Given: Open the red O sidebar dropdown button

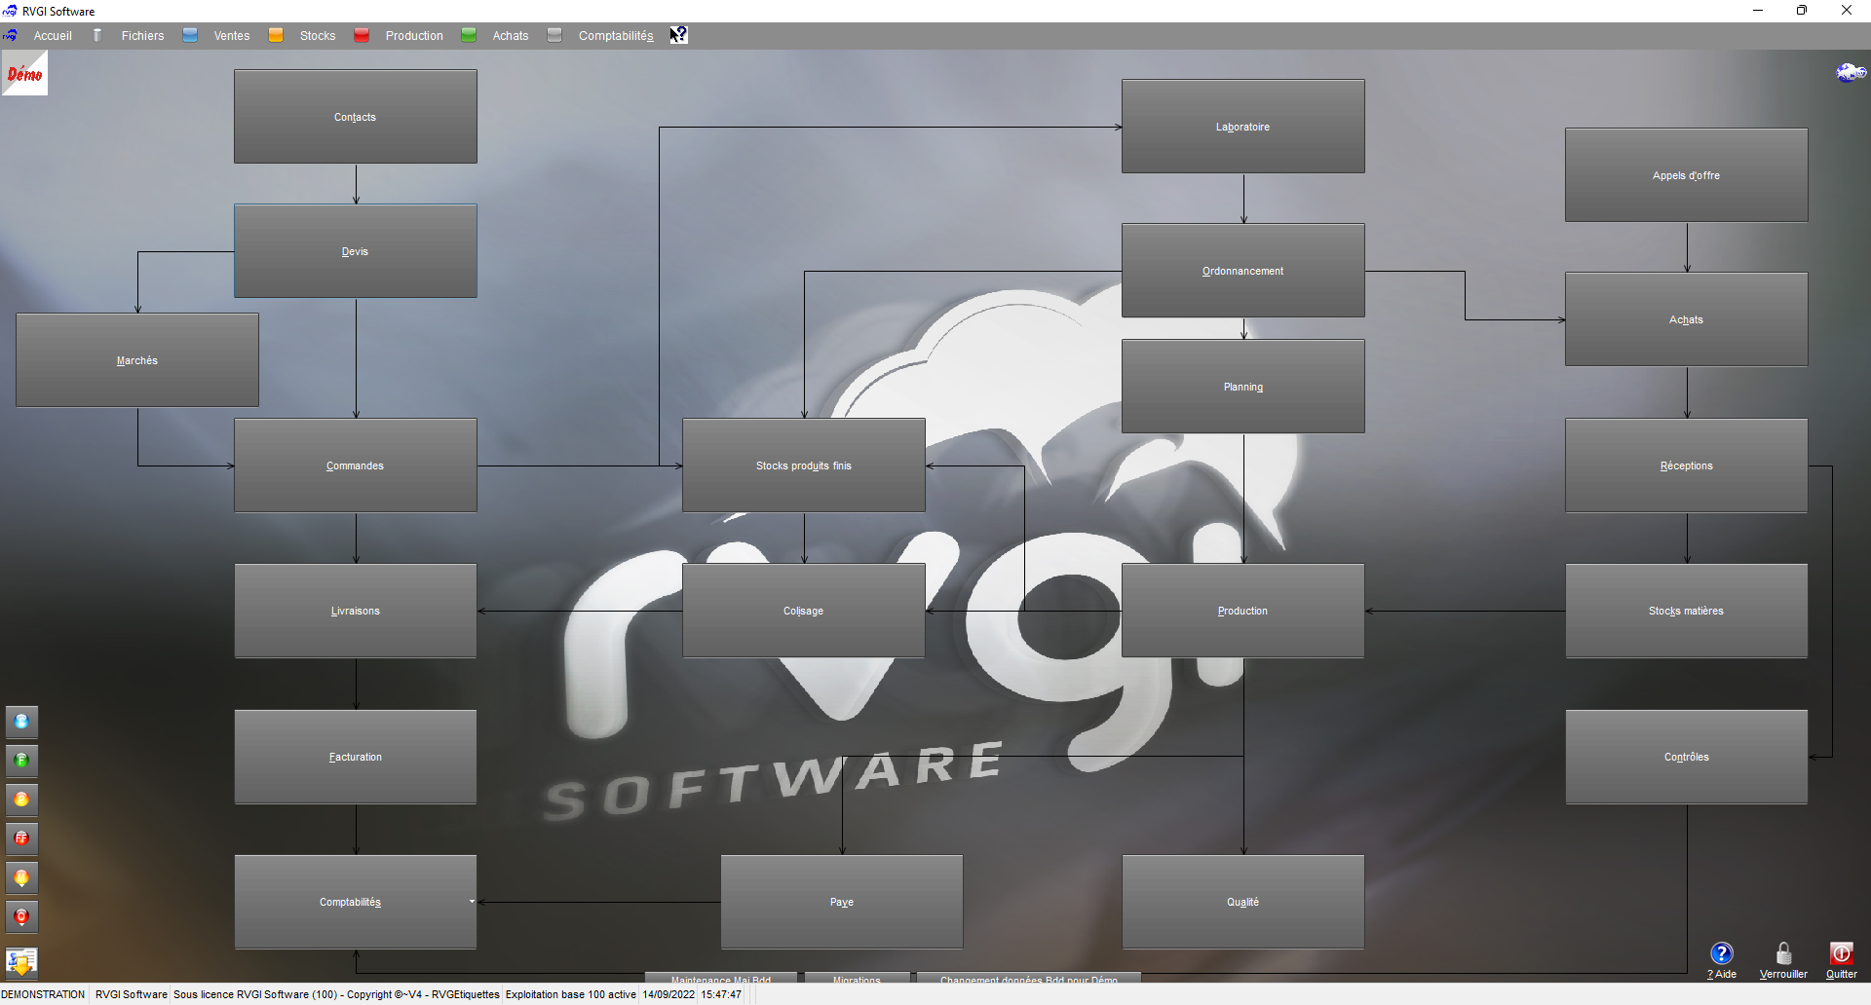Looking at the screenshot, I should (21, 916).
